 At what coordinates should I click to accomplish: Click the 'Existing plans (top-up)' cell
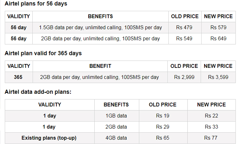(x=50, y=138)
